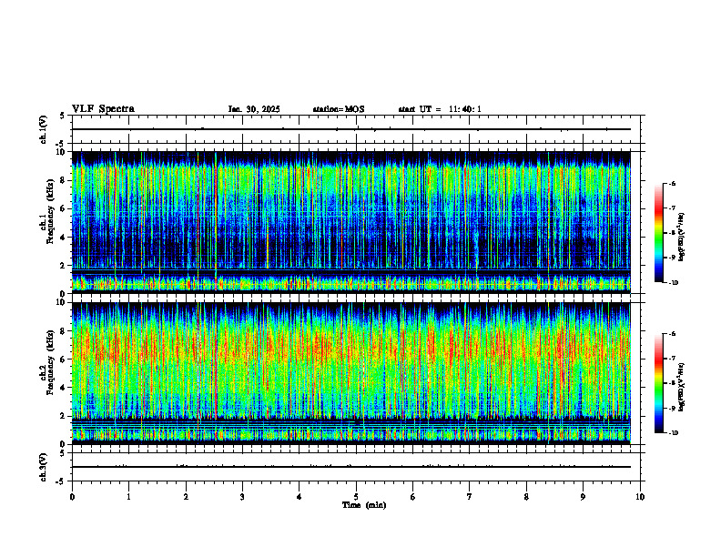Click the ch.2 "Frequency (kHz)" axis label
The height and width of the screenshot is (557, 721).
tap(51, 362)
